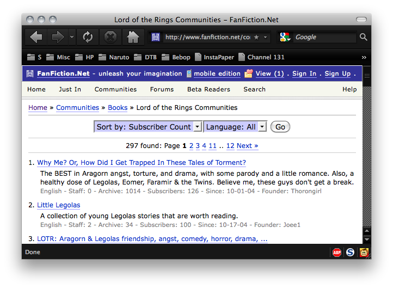Go to results page 2
Screen dimensions: 393x289
click(x=191, y=146)
